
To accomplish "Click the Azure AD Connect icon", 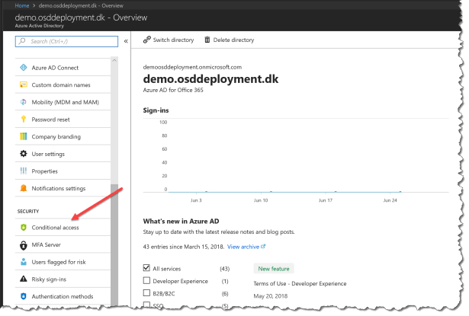I will tap(24, 68).
